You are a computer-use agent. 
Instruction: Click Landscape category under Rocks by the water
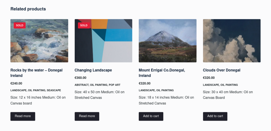coord(18,90)
